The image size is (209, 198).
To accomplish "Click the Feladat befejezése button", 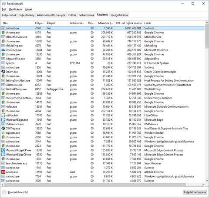I will click(x=195, y=192).
